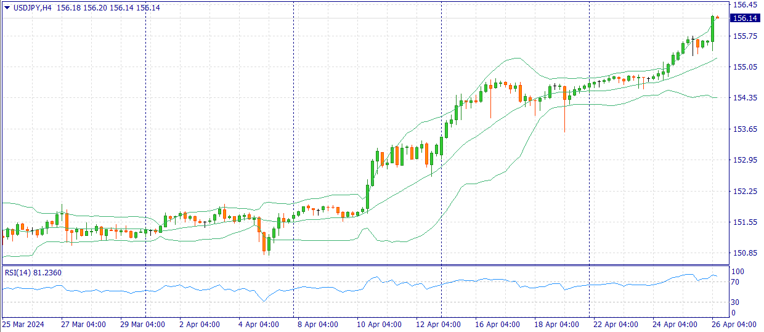Click the 25 Mar 2024 date label
This screenshot has height=332, width=764.
[23, 325]
